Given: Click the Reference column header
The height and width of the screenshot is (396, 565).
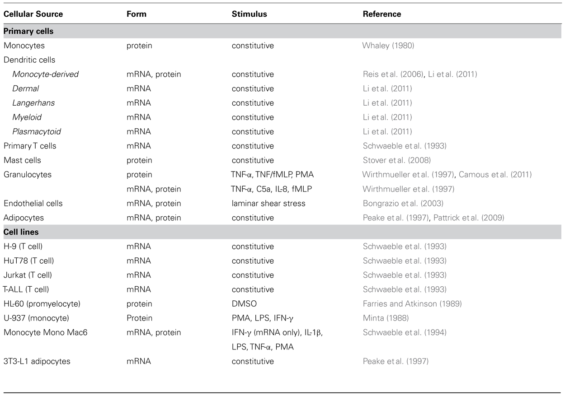Looking at the screenshot, I should (x=382, y=14).
